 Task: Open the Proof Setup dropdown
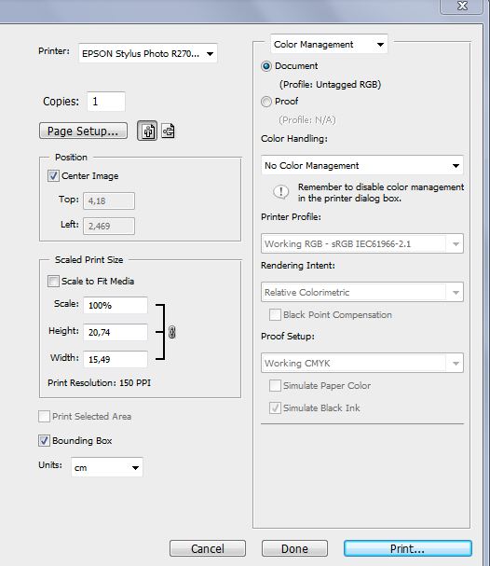(362, 363)
